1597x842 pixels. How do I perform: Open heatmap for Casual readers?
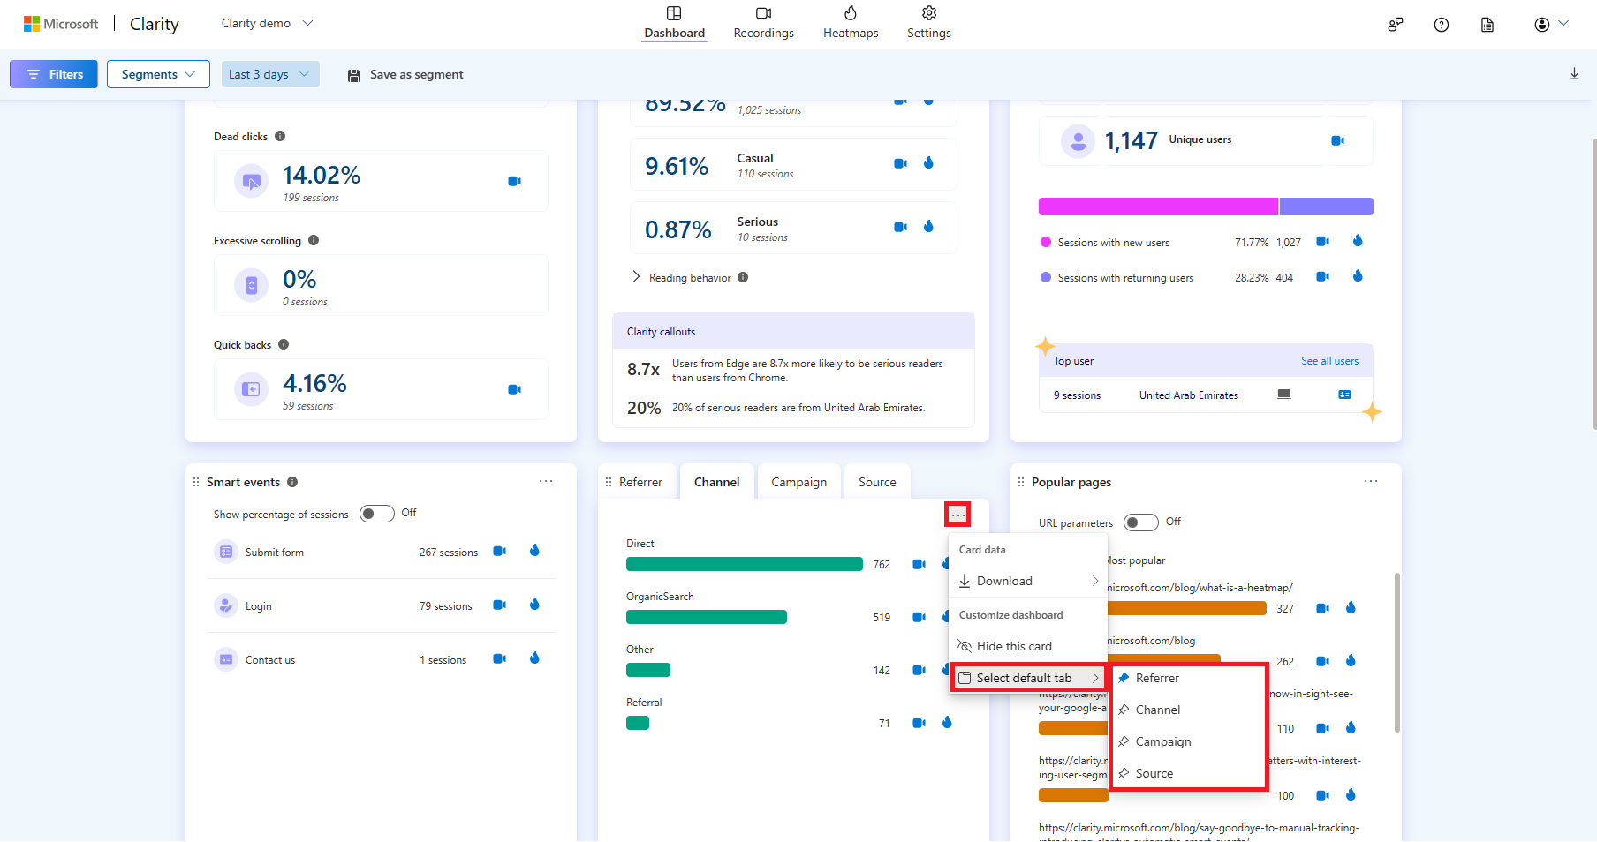pos(928,162)
